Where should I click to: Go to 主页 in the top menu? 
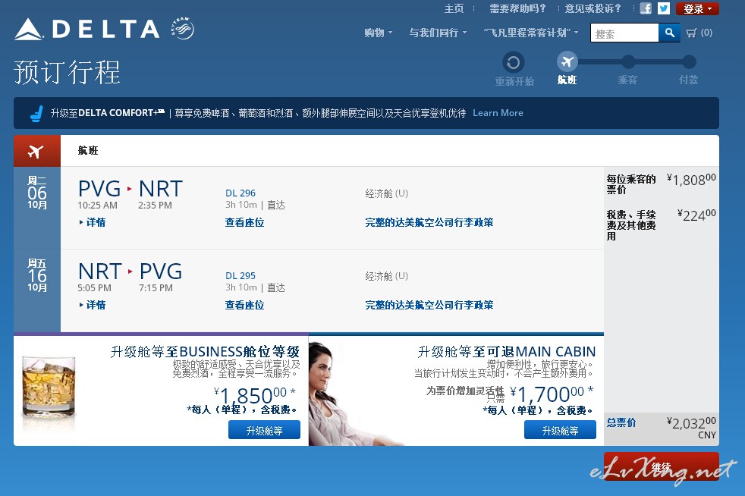[x=454, y=9]
